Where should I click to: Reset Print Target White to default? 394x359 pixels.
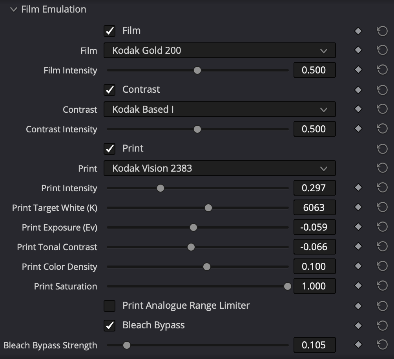point(382,207)
